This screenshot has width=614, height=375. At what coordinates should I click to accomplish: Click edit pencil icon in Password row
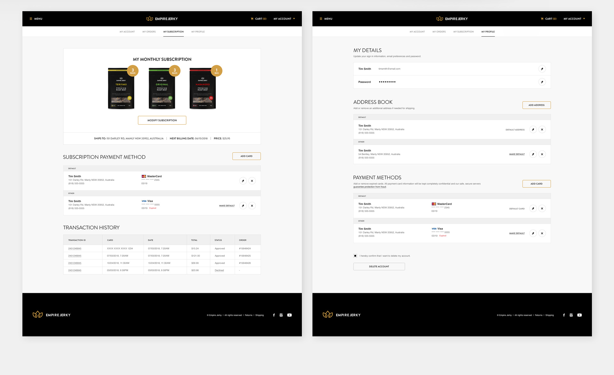[x=542, y=82]
